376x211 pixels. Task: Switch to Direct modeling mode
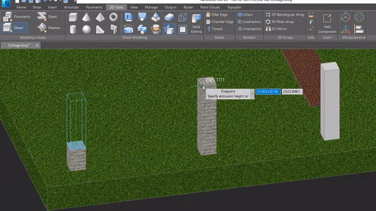(15, 28)
